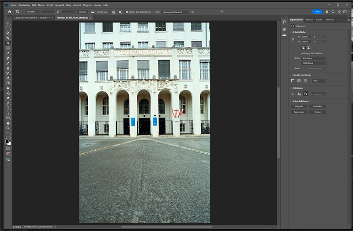353x231 pixels.
Task: Open crop overlay grid options
Action: [114, 12]
